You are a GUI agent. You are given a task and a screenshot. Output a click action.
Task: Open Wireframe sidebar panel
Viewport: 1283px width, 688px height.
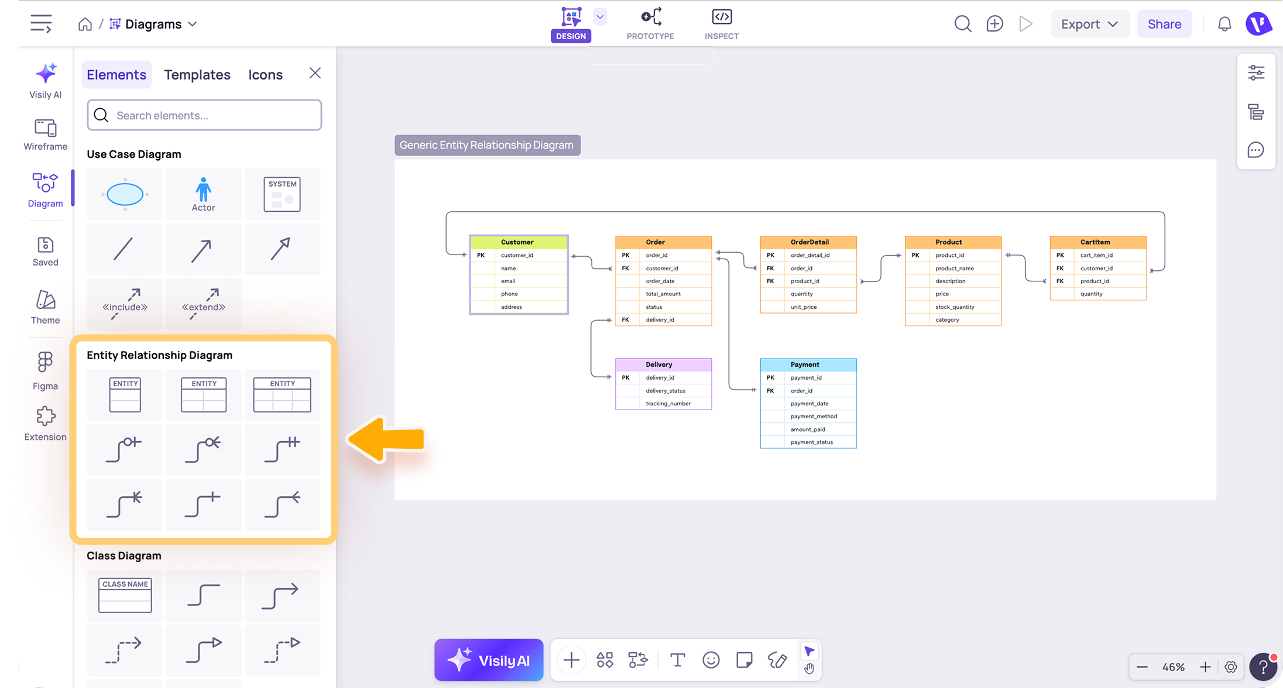click(x=45, y=135)
